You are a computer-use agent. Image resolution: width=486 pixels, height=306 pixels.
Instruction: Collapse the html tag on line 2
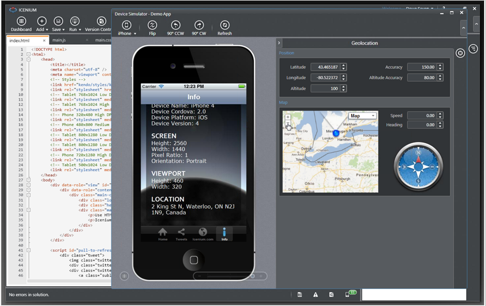pyautogui.click(x=28, y=54)
